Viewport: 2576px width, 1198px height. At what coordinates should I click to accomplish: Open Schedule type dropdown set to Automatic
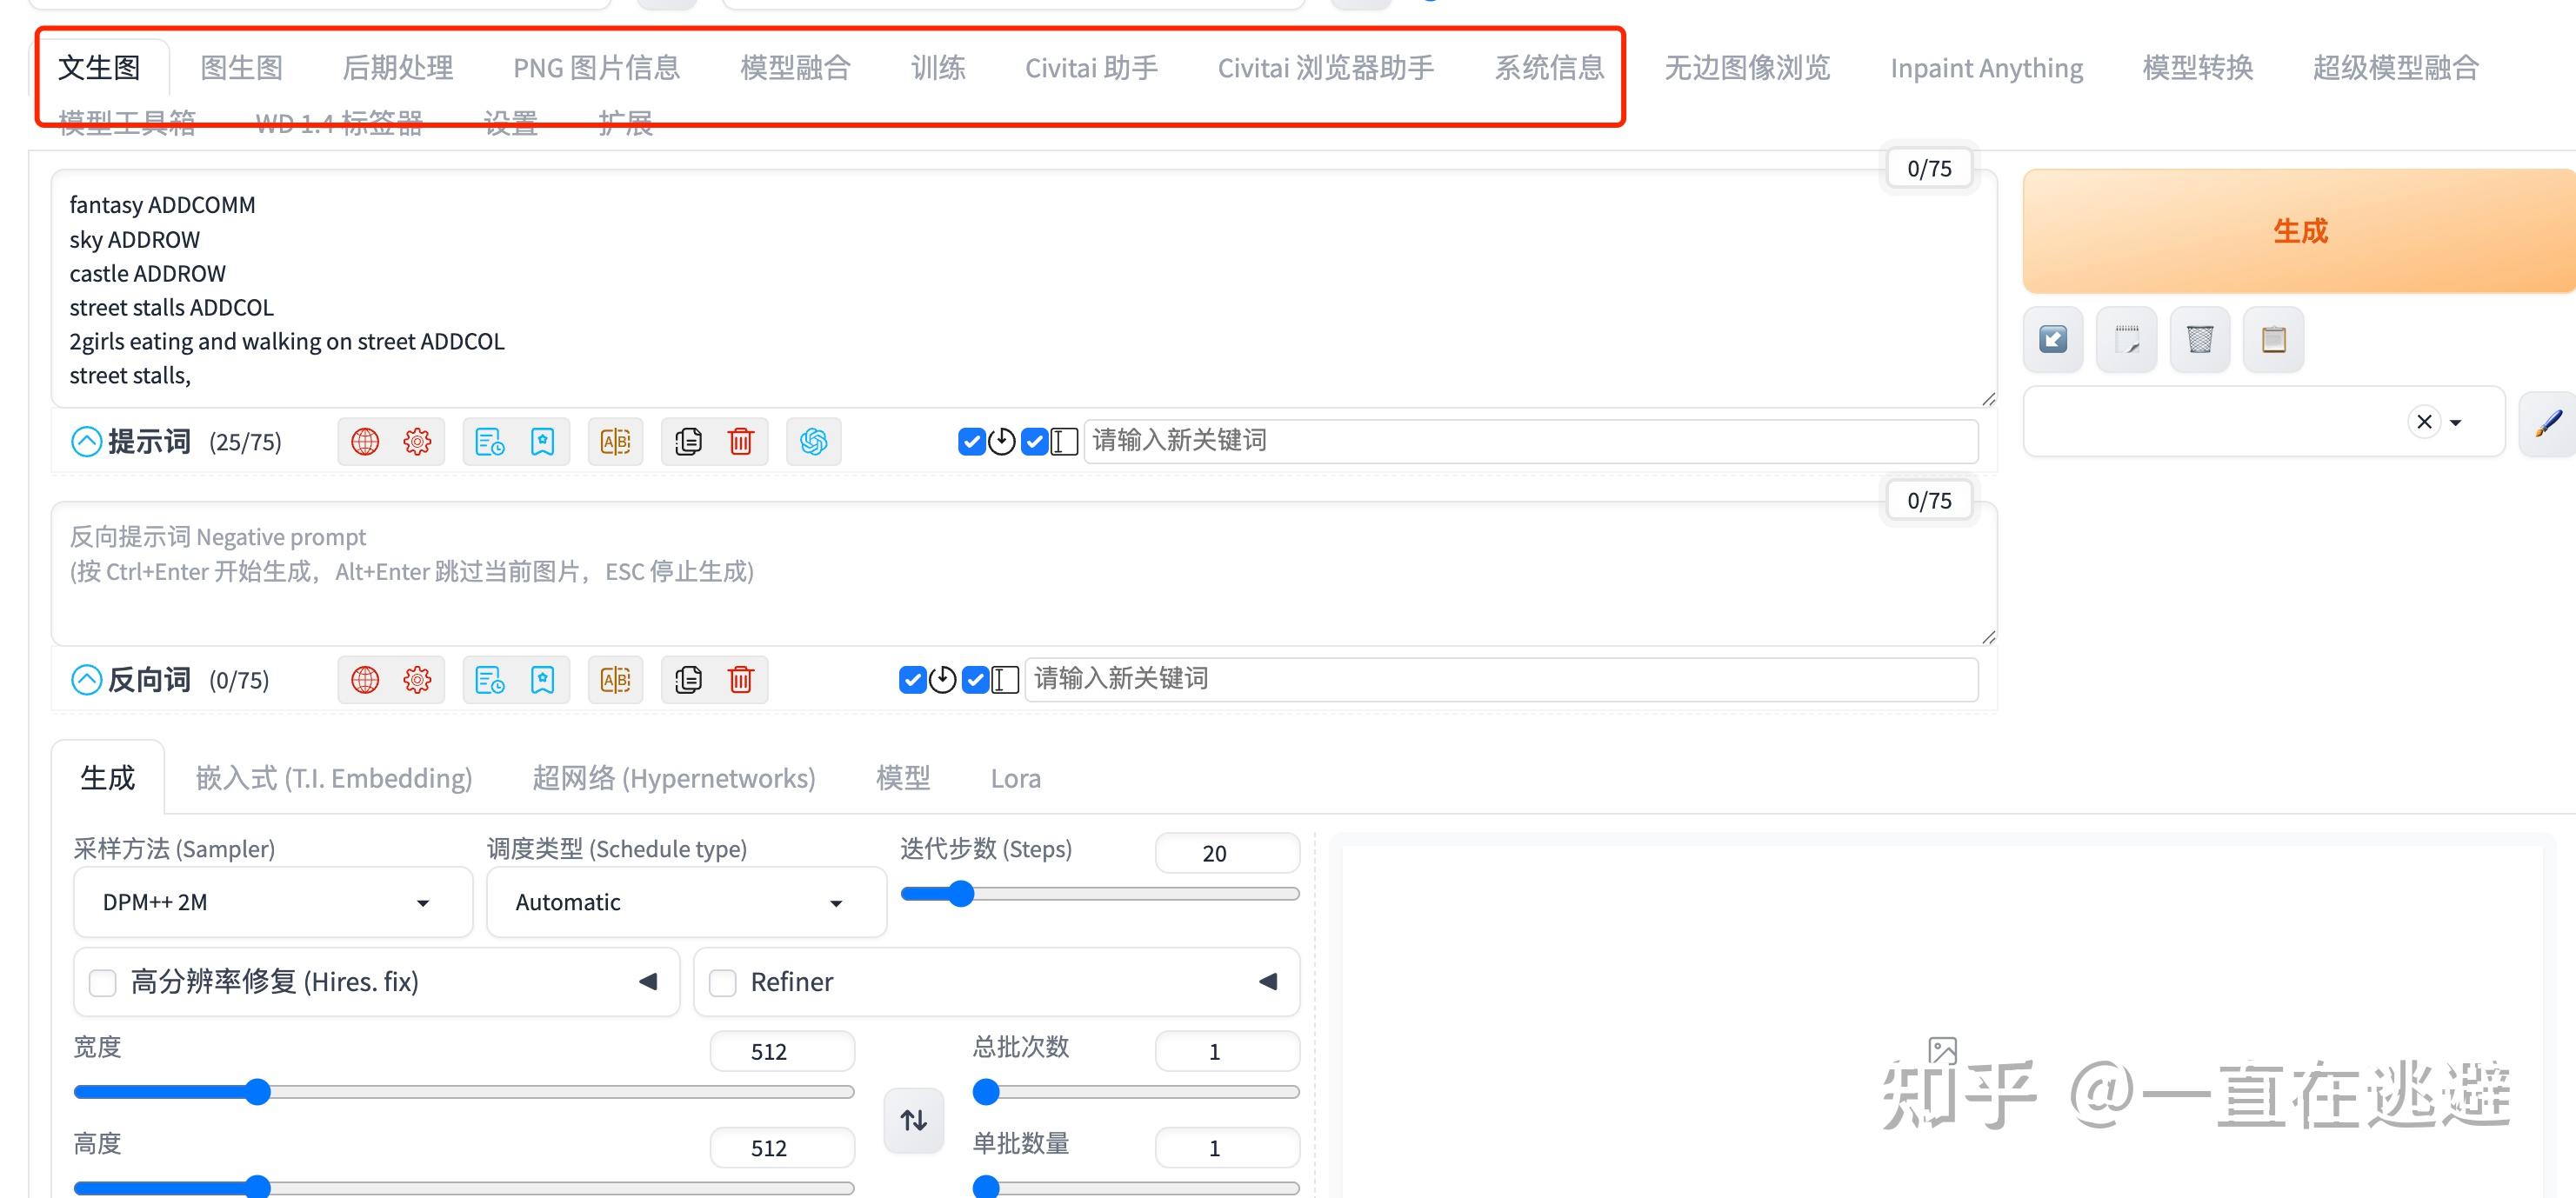tap(685, 901)
